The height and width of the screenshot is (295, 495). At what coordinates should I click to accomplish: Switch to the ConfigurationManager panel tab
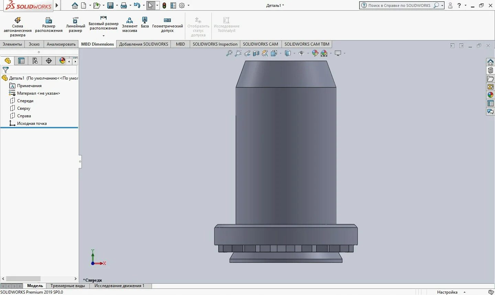tap(35, 61)
